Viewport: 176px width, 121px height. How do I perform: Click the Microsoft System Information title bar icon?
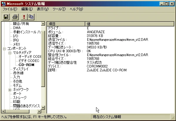click(4, 4)
